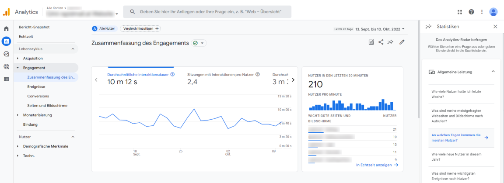Collapse the Allgemeine Leistung section
The width and height of the screenshot is (504, 183).
click(493, 72)
